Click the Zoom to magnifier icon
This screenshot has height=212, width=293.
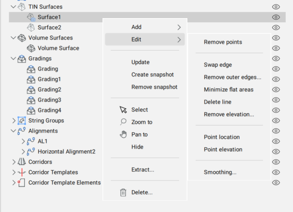[123, 122]
